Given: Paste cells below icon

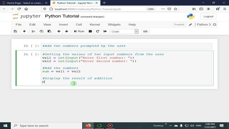Looking at the screenshot, I should click(49, 31).
